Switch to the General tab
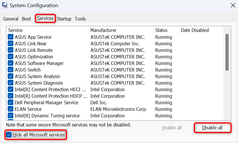The width and height of the screenshot is (238, 143). [x=11, y=19]
